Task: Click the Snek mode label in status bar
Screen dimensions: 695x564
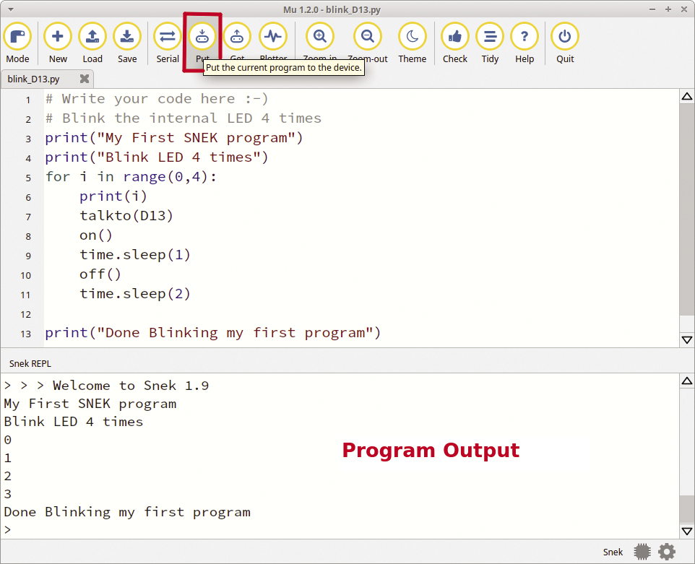Action: 613,552
